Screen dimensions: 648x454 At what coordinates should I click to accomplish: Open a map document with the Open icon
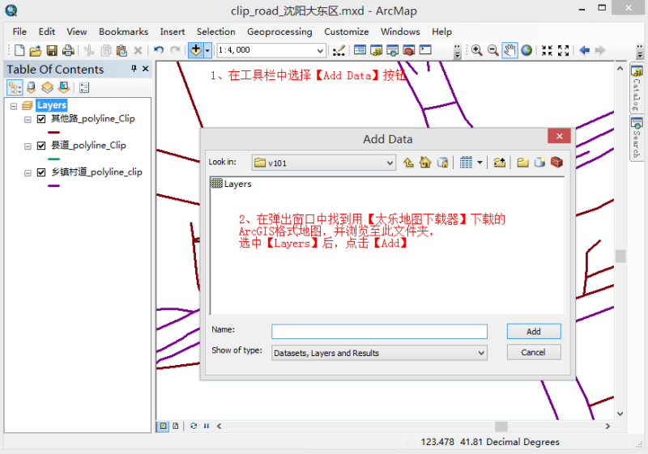[36, 50]
